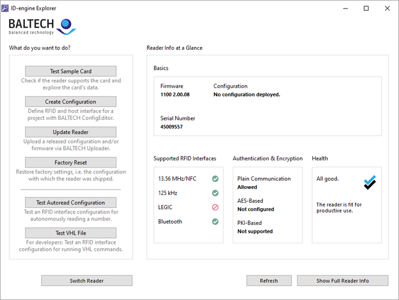399x300 pixels.
Task: Select serial number 45009557
Action: coord(171,127)
